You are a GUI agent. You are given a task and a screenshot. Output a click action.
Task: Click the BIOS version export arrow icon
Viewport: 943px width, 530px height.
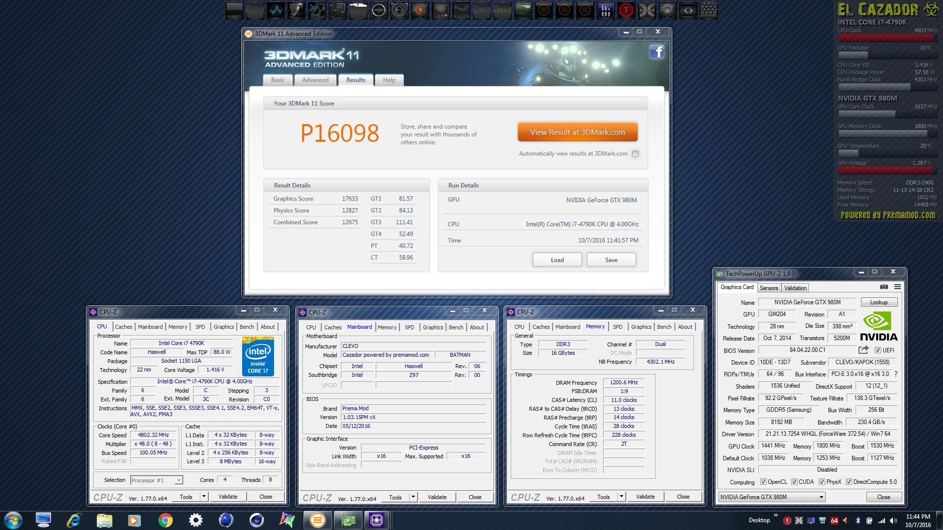(x=863, y=350)
